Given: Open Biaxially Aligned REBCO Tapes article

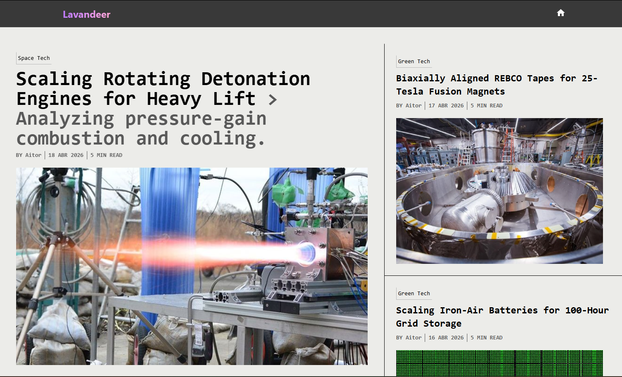Looking at the screenshot, I should coord(497,85).
